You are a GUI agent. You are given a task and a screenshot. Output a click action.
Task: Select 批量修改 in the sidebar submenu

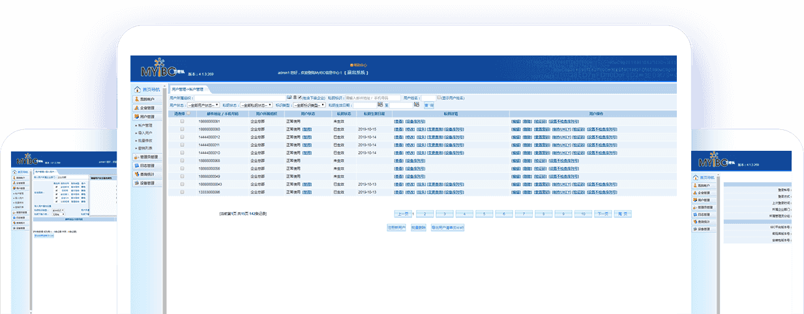[x=145, y=140]
